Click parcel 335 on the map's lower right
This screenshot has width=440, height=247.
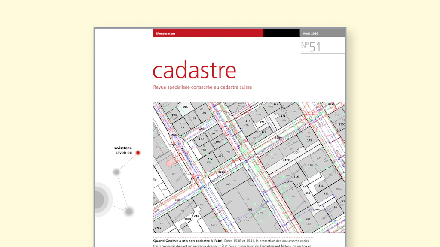coord(308,219)
